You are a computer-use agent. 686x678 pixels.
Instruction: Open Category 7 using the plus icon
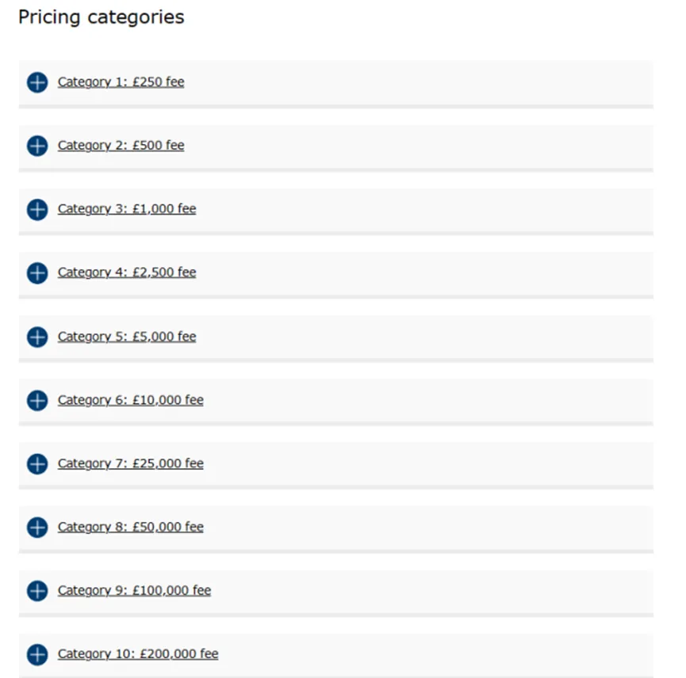pos(37,464)
